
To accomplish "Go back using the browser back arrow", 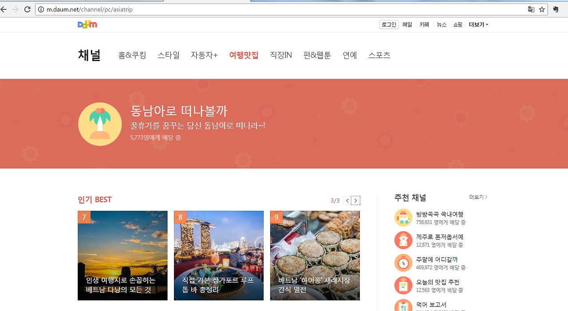I will [x=4, y=9].
